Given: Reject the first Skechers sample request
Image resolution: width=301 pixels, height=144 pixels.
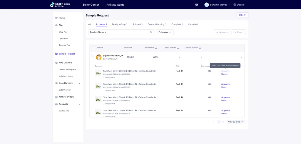Looking at the screenshot, I should [x=224, y=74].
